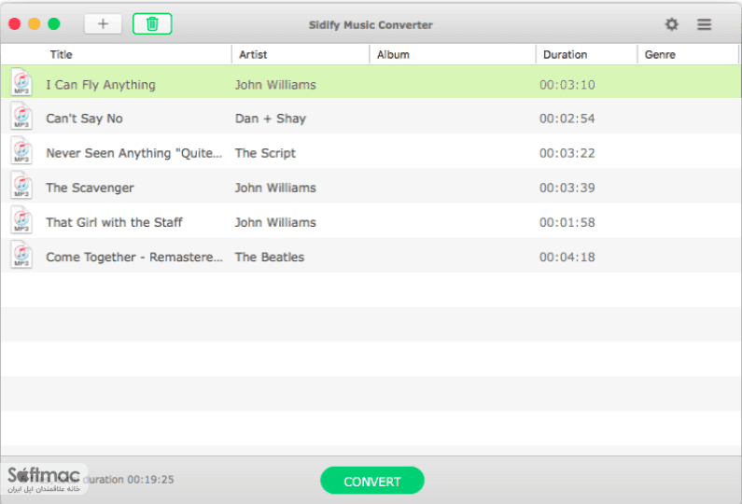Click MP3 icon of The Scavenger
This screenshot has height=504, width=742.
(21, 185)
